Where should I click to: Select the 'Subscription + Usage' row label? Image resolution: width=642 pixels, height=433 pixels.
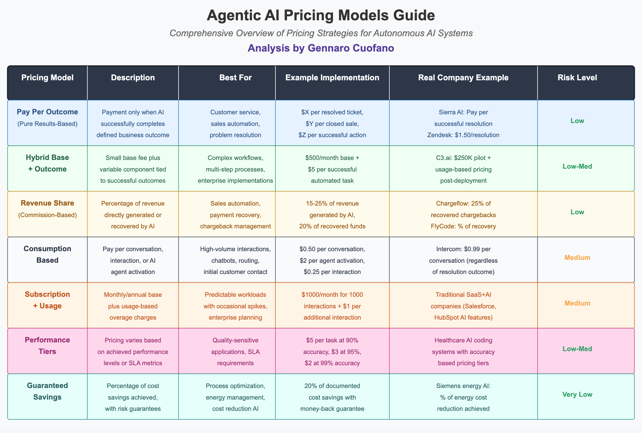point(47,300)
